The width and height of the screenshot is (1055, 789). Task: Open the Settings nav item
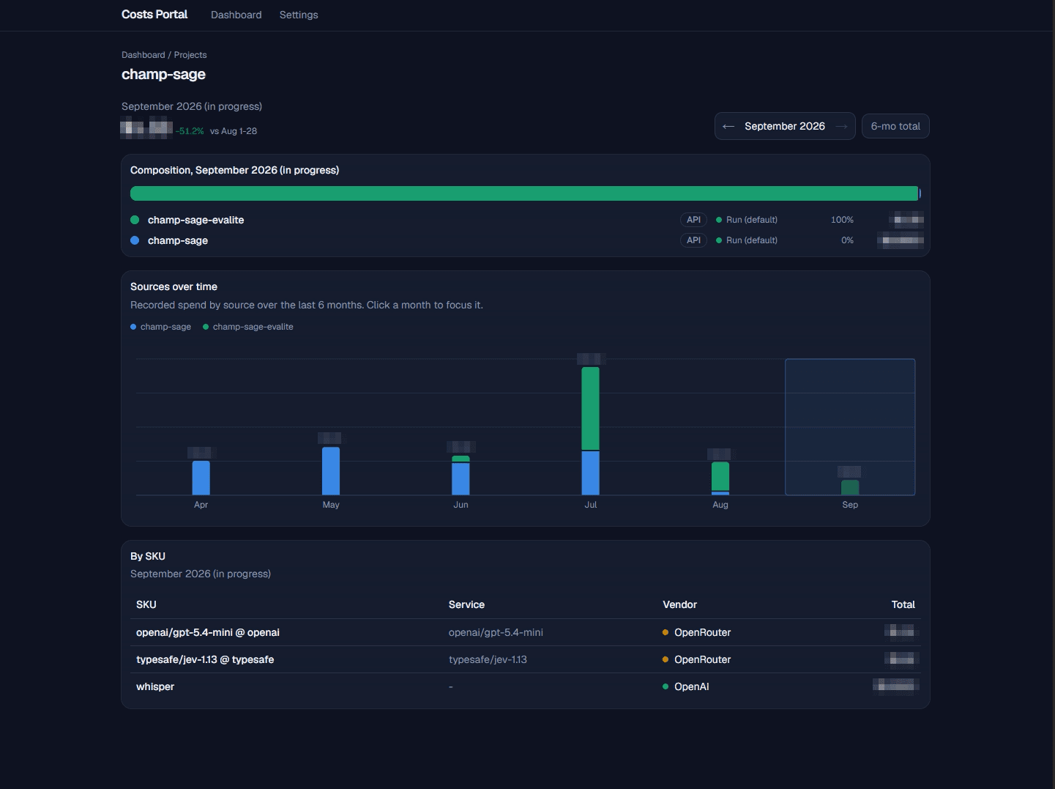tap(299, 15)
